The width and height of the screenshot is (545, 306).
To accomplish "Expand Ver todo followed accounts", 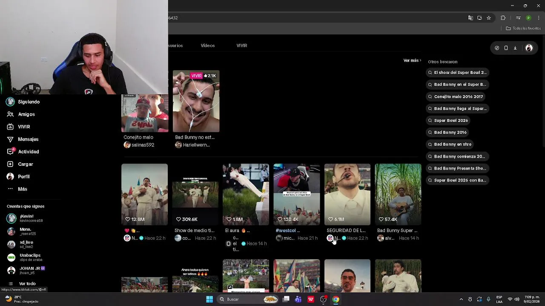I will pos(22,283).
